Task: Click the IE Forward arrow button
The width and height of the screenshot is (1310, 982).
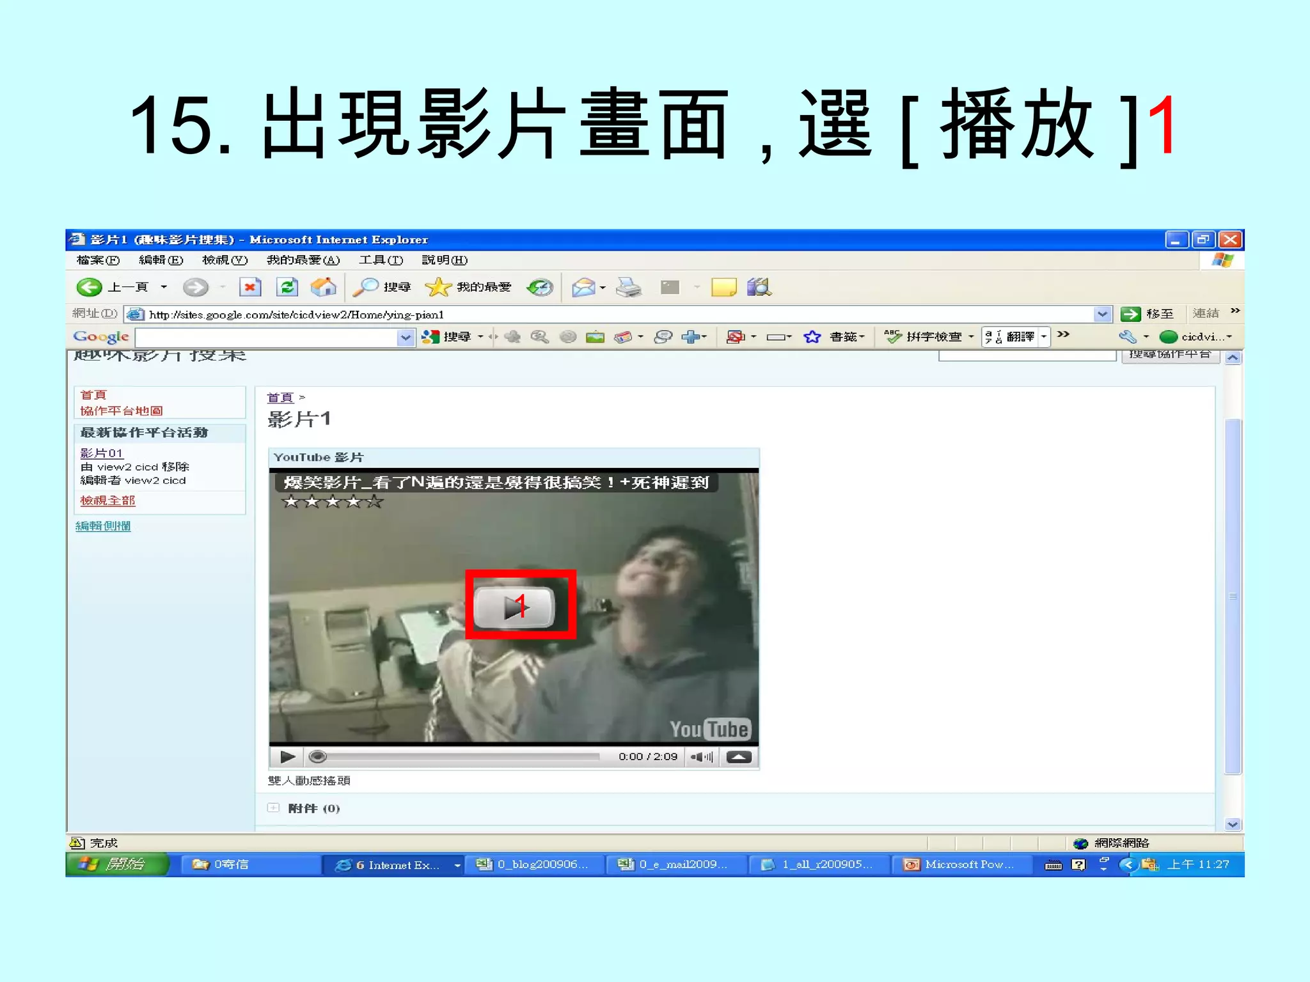Action: click(195, 288)
